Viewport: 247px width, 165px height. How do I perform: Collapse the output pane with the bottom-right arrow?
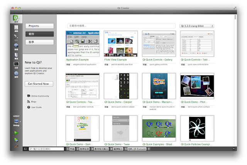[234, 149]
